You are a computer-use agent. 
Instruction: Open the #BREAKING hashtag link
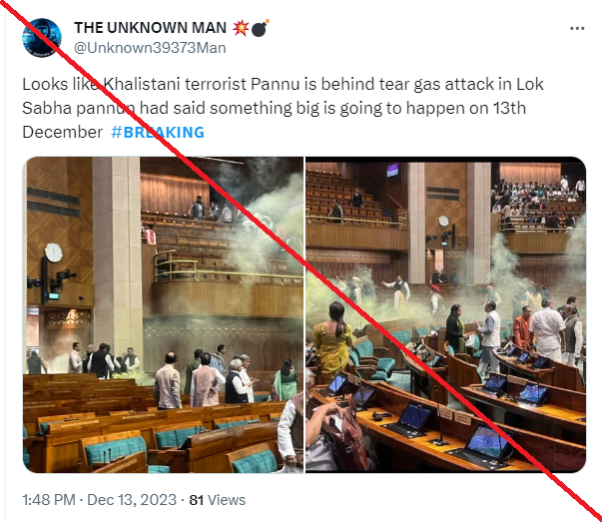(158, 132)
